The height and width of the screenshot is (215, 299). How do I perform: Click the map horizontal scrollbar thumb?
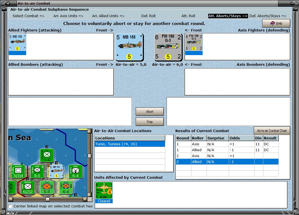[x=48, y=199]
